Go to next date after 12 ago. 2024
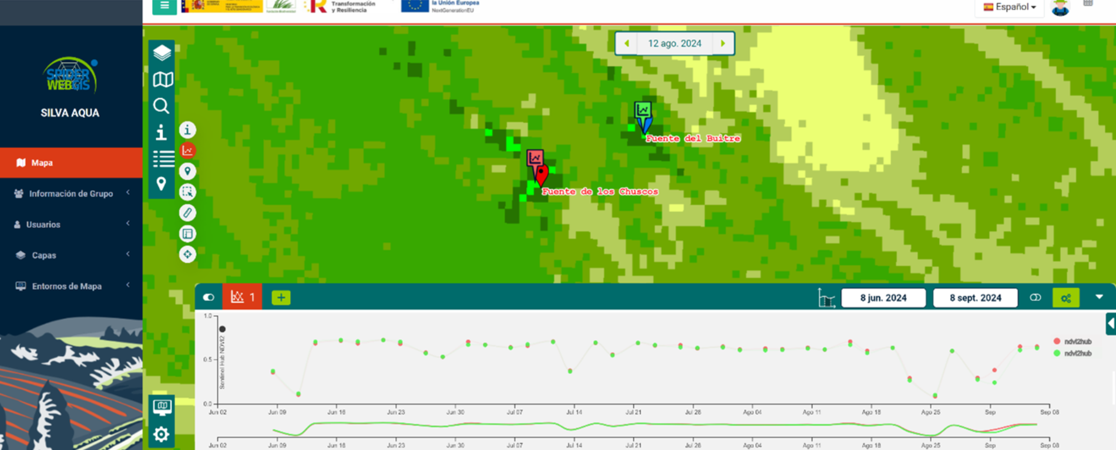 (x=723, y=43)
